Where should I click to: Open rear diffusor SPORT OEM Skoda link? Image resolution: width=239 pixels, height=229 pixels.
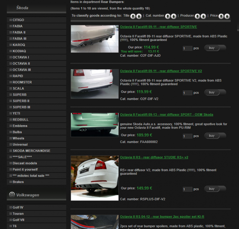pyautogui.click(x=166, y=114)
